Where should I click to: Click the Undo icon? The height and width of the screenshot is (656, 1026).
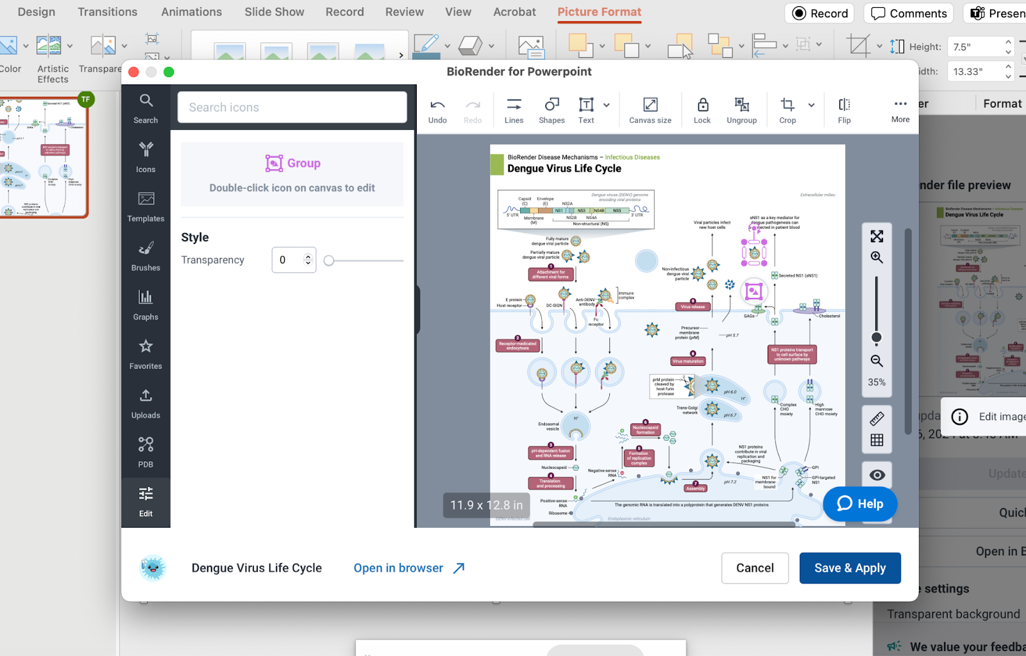click(x=437, y=106)
